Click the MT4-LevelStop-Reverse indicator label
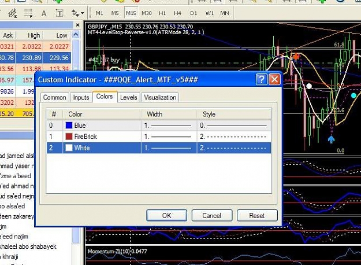 coord(146,32)
